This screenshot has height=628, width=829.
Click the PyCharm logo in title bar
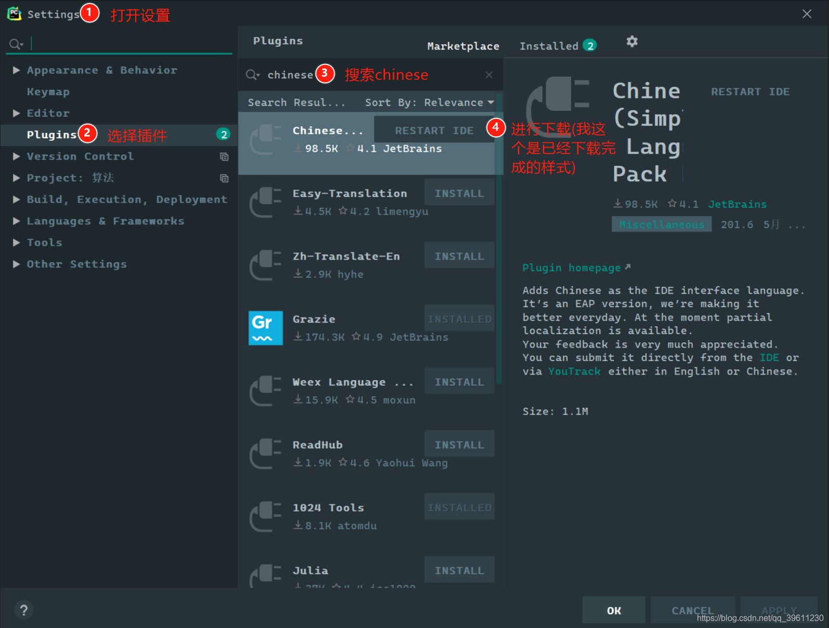(14, 14)
